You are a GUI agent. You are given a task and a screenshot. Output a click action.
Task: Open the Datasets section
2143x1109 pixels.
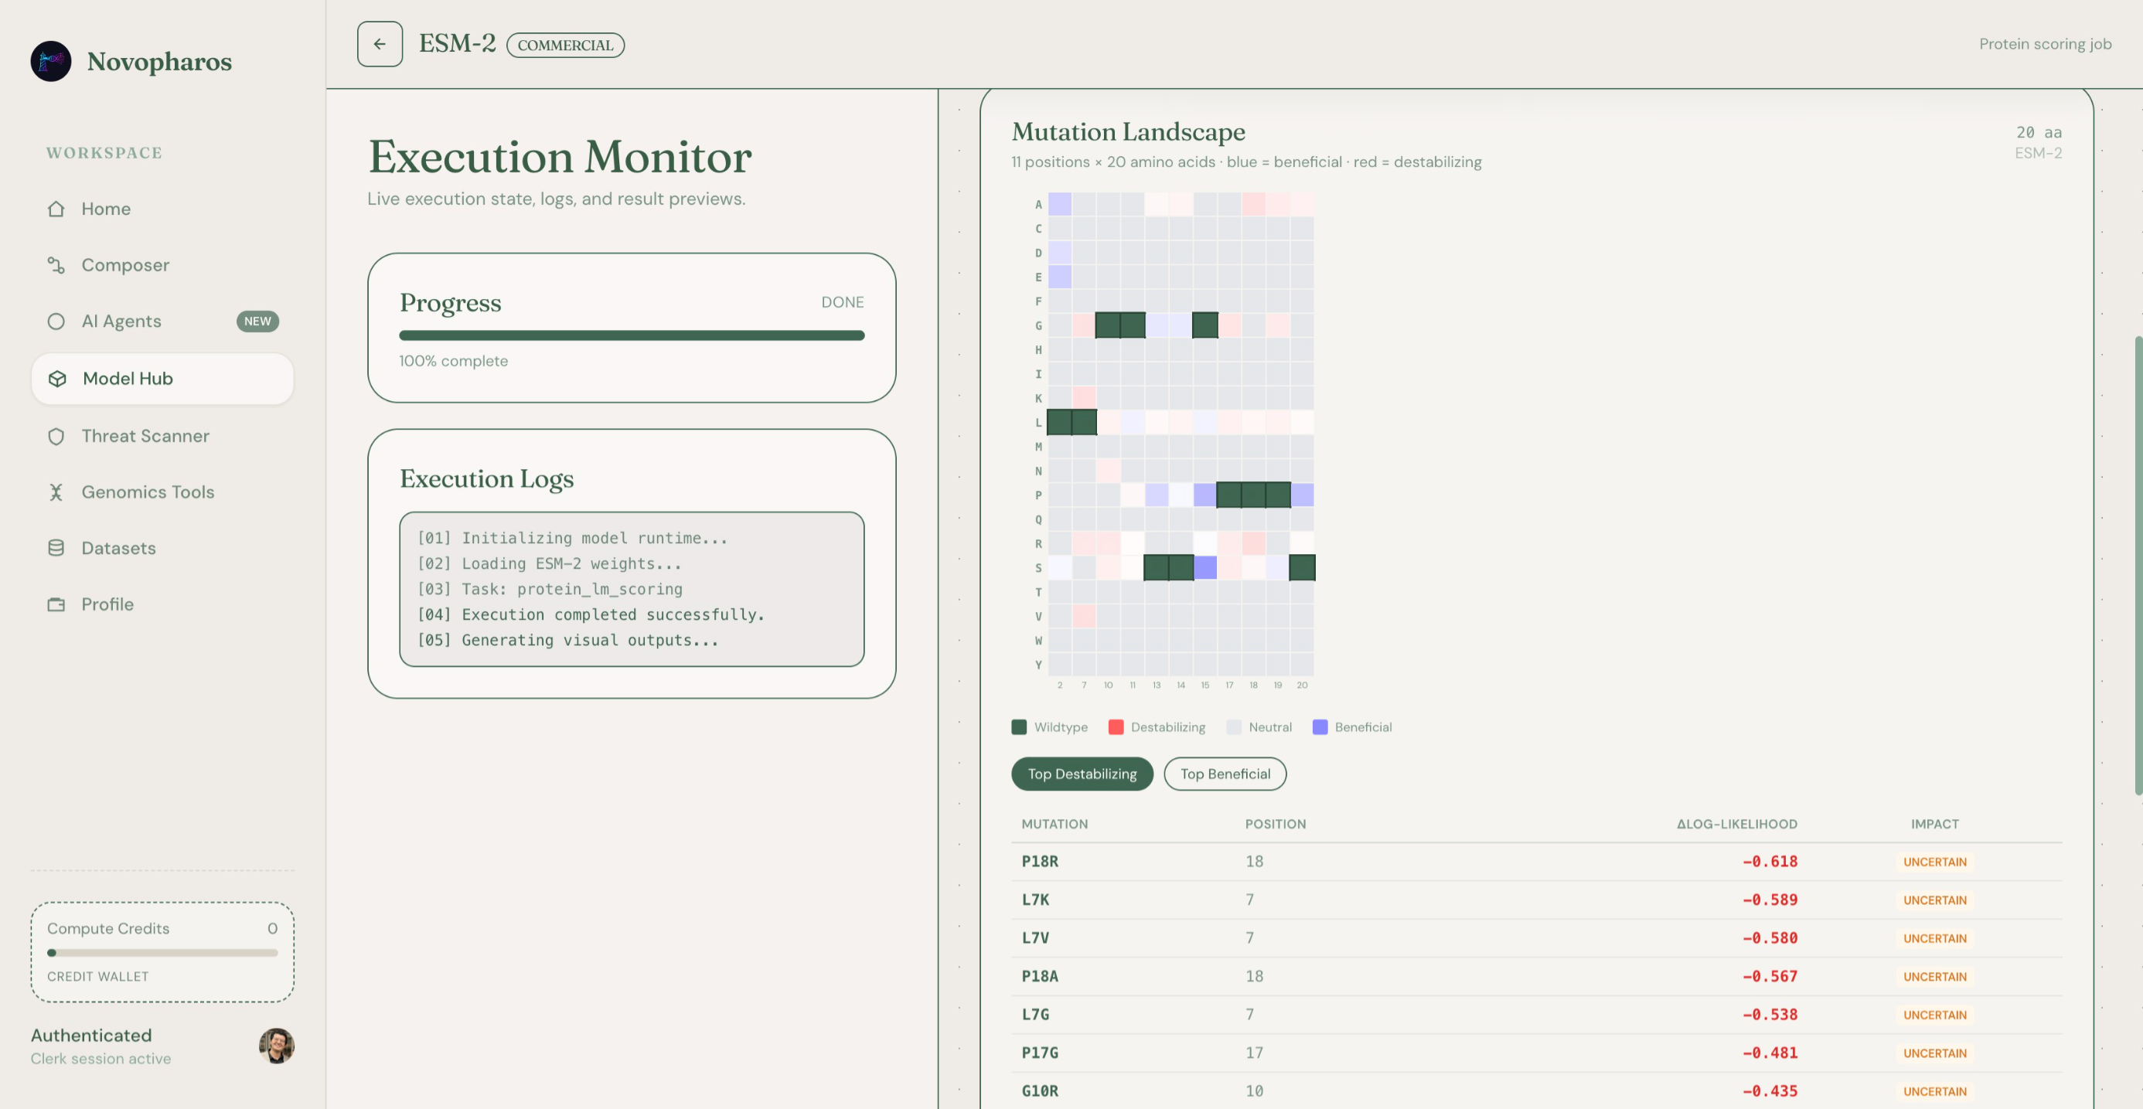tap(118, 548)
